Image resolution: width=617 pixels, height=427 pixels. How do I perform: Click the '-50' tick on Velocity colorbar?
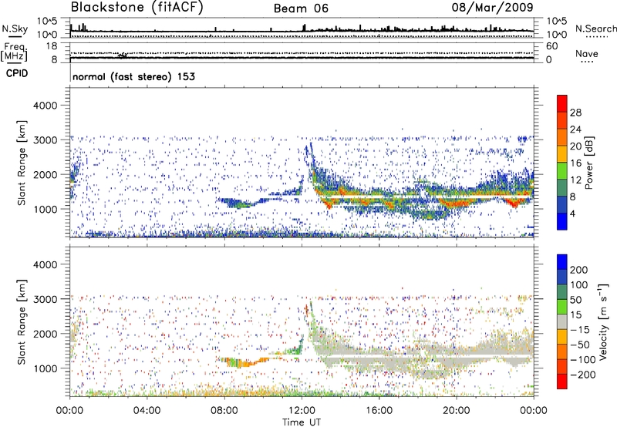point(579,345)
